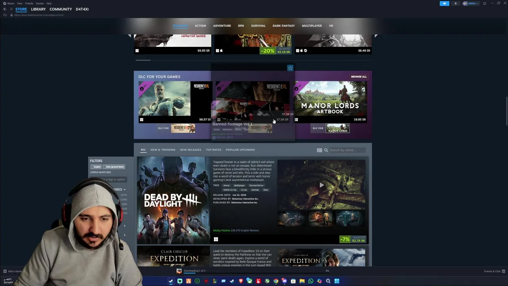Switch to NEW RELEASES list tab
Viewport: 508px width, 286px height.
pos(190,150)
